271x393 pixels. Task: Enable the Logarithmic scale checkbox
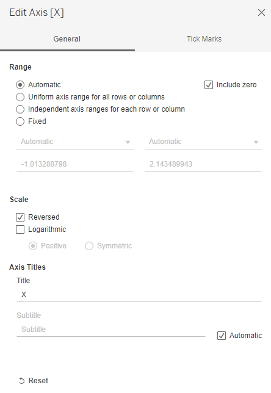pos(20,229)
